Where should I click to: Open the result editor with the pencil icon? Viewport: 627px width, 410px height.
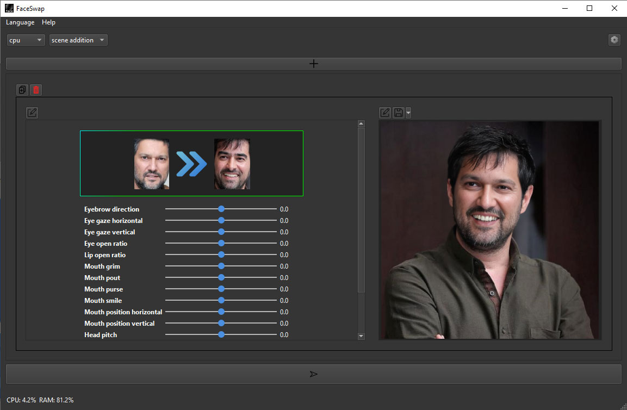point(385,113)
